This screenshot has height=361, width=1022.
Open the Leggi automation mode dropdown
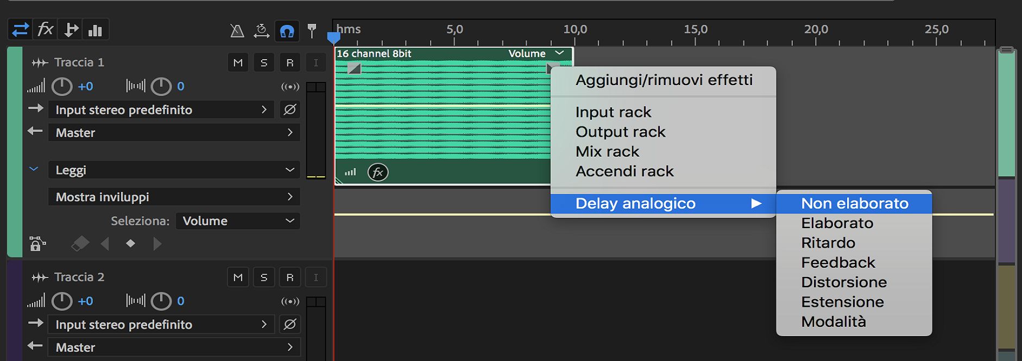point(174,170)
